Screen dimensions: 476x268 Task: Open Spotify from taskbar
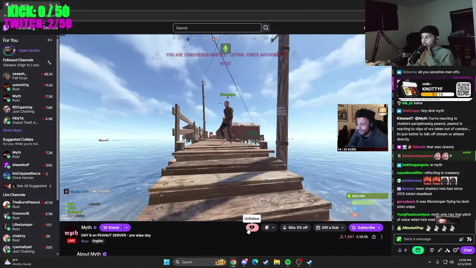pyautogui.click(x=288, y=262)
